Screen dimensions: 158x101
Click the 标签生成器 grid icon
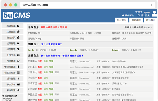(x=18, y=73)
